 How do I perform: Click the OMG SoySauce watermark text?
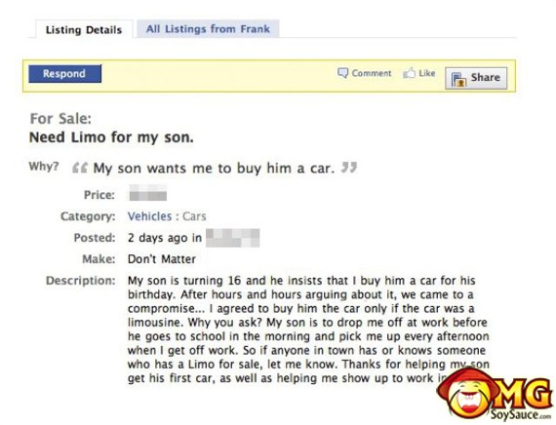[521, 400]
